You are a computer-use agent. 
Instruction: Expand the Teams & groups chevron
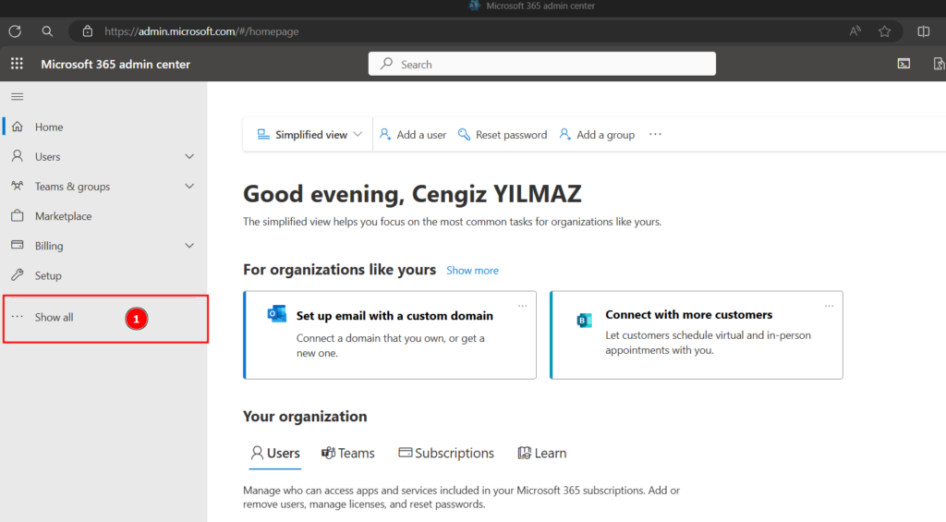(189, 187)
